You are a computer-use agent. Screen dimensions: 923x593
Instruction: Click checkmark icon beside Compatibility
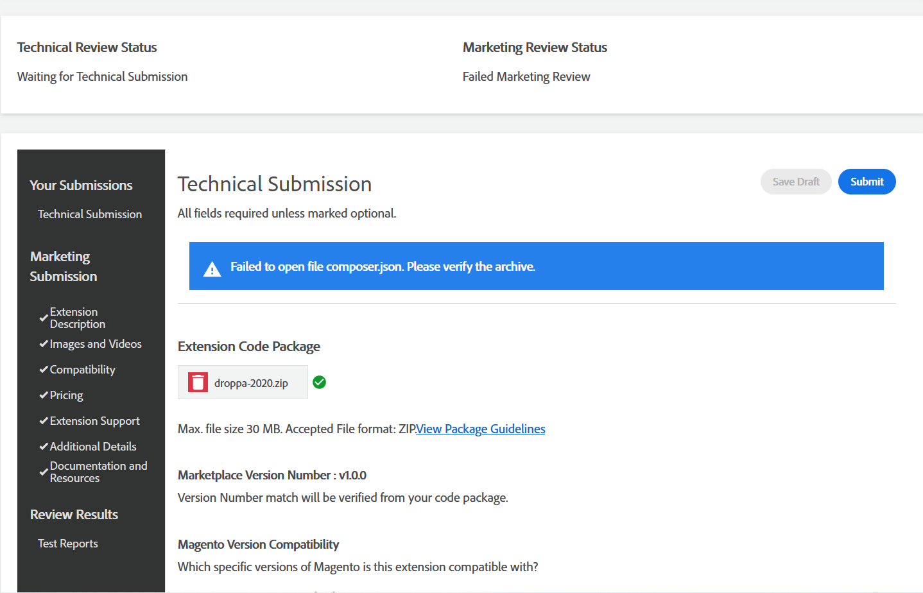coord(44,370)
